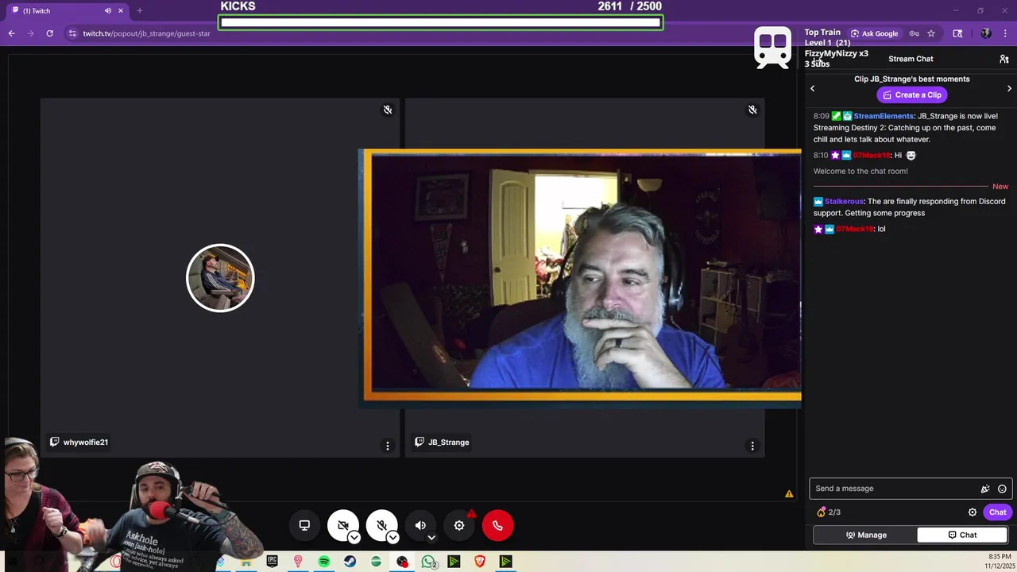Click Create a Clip button

coord(912,95)
